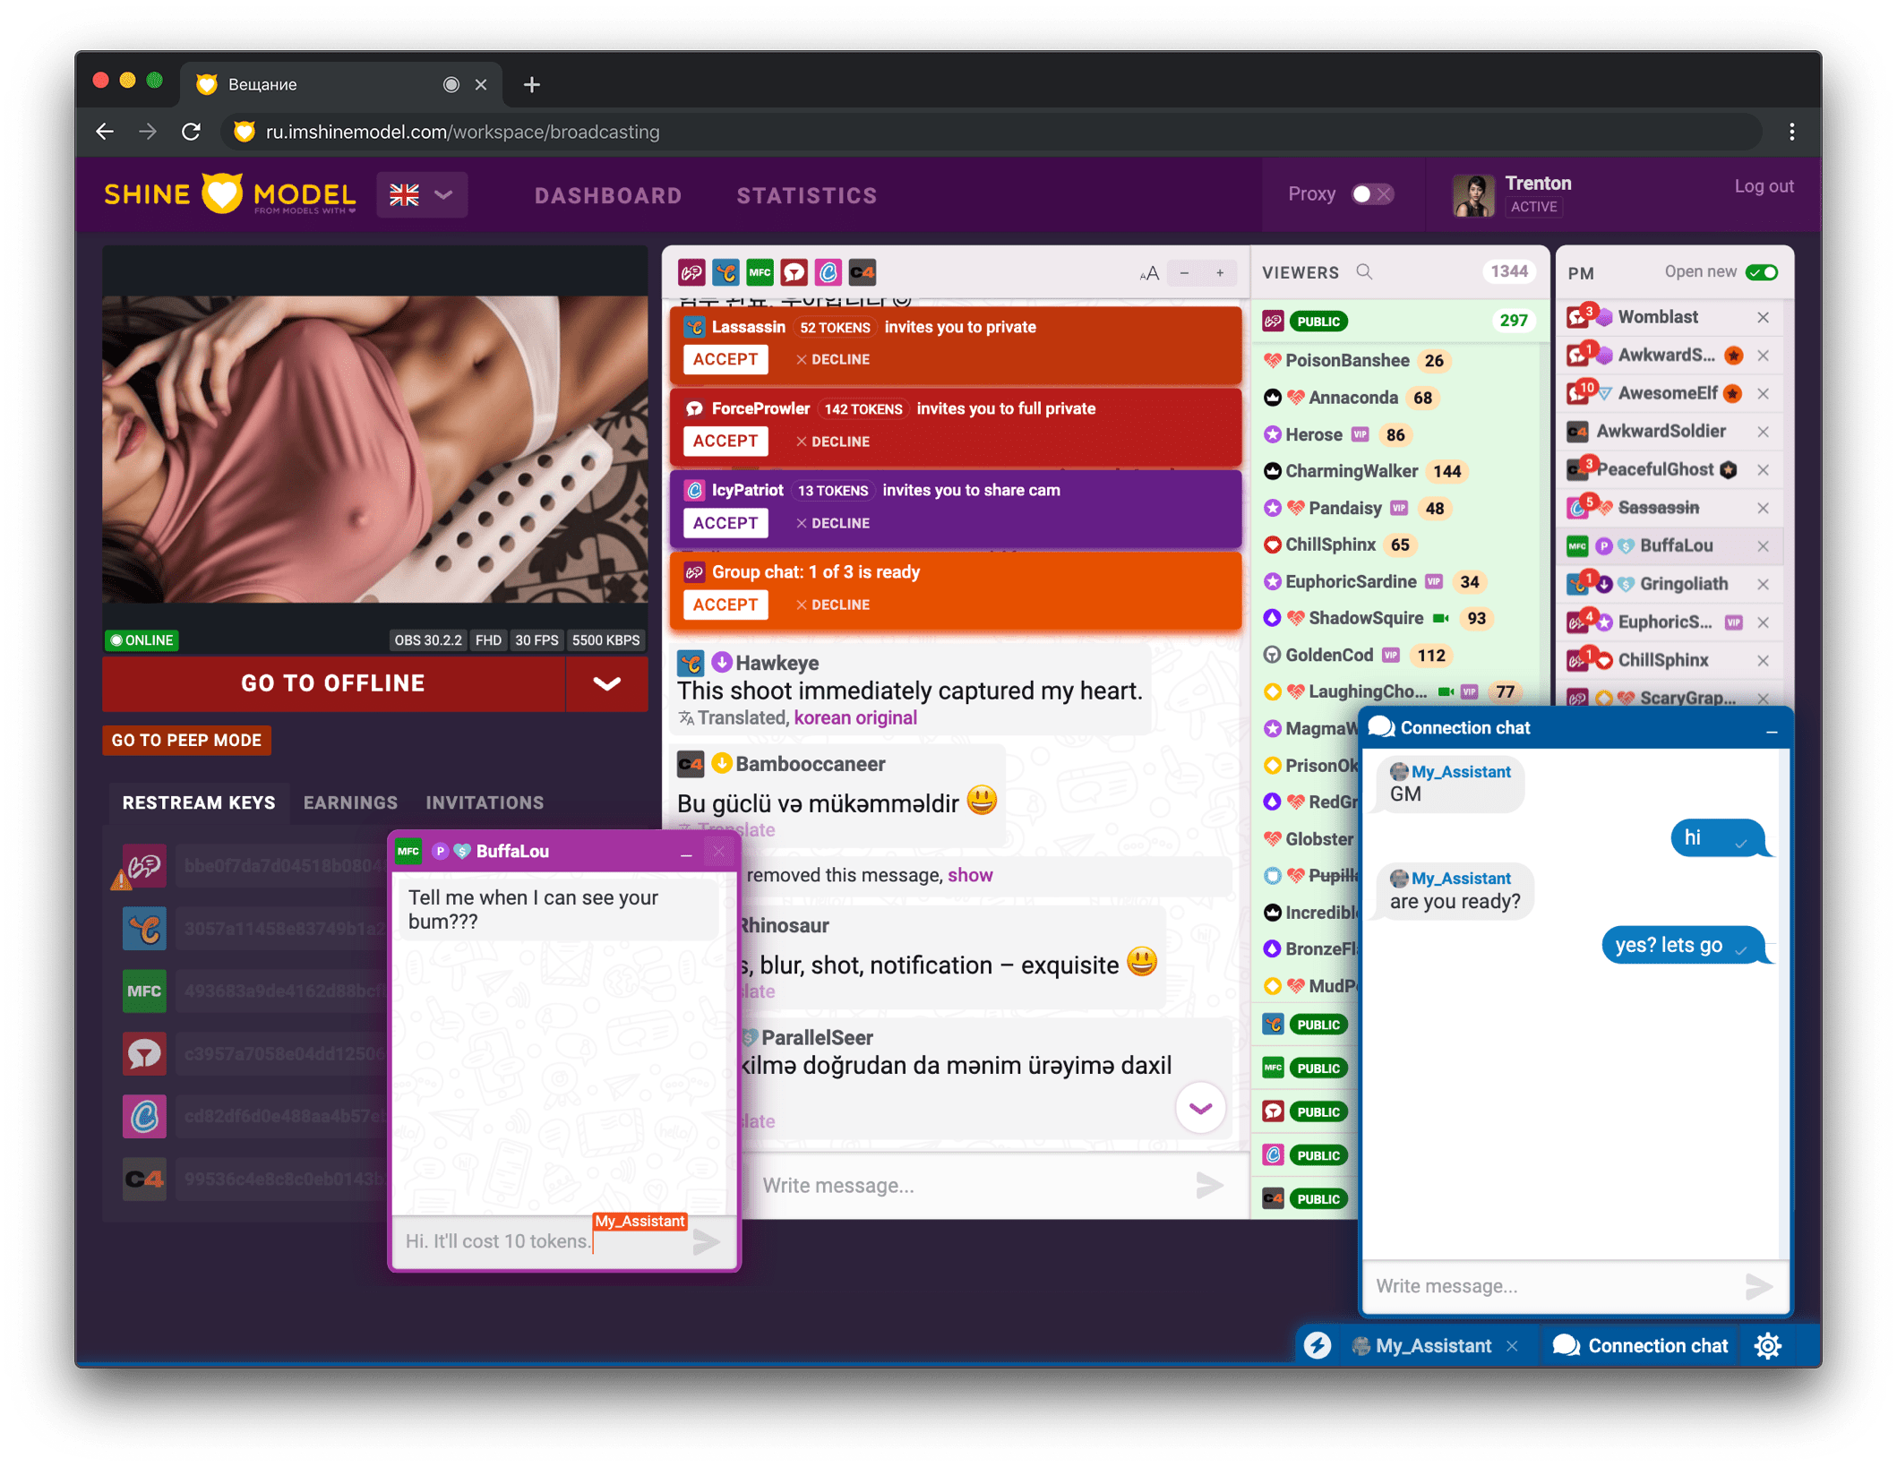Click MFC restream key icon

tap(144, 991)
